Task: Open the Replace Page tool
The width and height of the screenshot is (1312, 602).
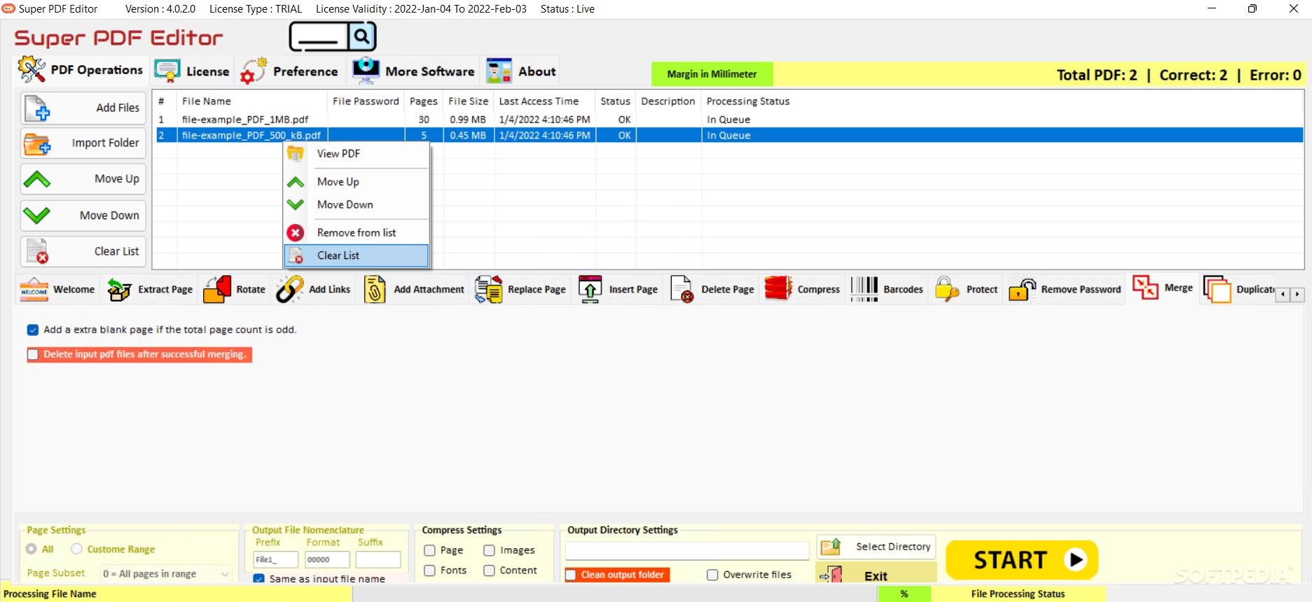Action: click(x=520, y=289)
